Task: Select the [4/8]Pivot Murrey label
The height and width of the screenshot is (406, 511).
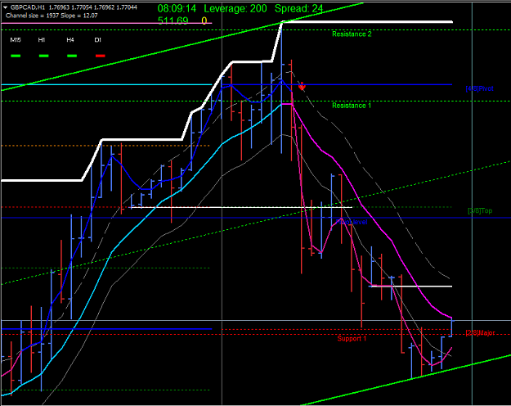Action: pos(479,88)
